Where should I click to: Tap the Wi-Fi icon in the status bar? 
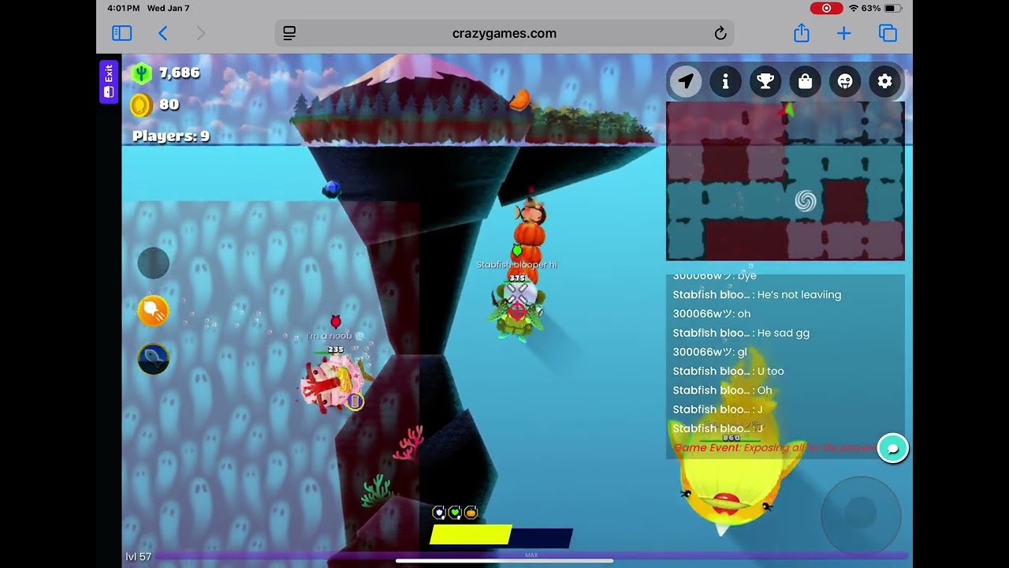point(853,8)
